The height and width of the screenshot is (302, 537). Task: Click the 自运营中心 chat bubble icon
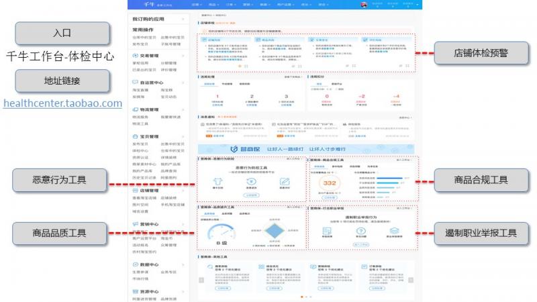tap(135, 83)
